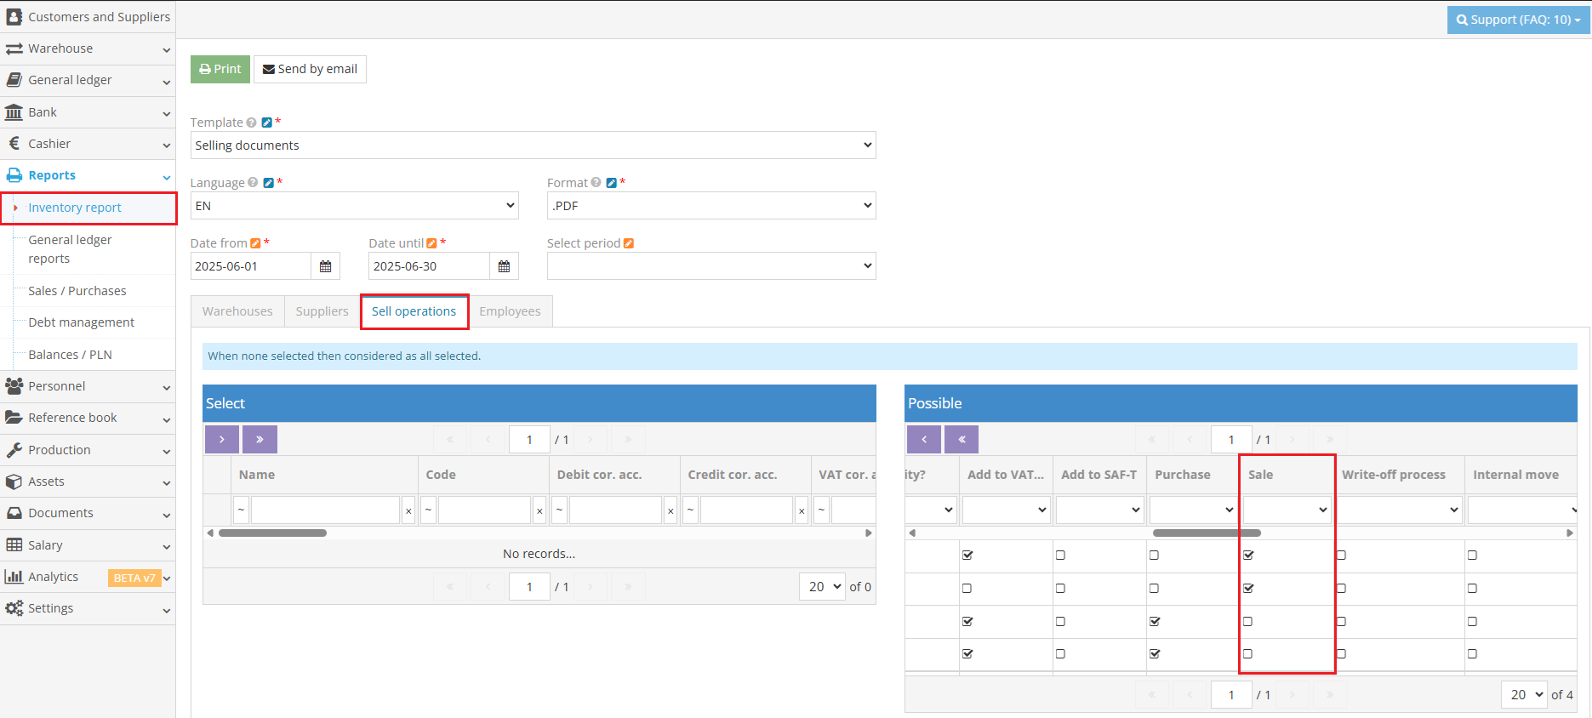The width and height of the screenshot is (1592, 718).
Task: Open the Template dropdown showing Selling documents
Action: click(533, 145)
